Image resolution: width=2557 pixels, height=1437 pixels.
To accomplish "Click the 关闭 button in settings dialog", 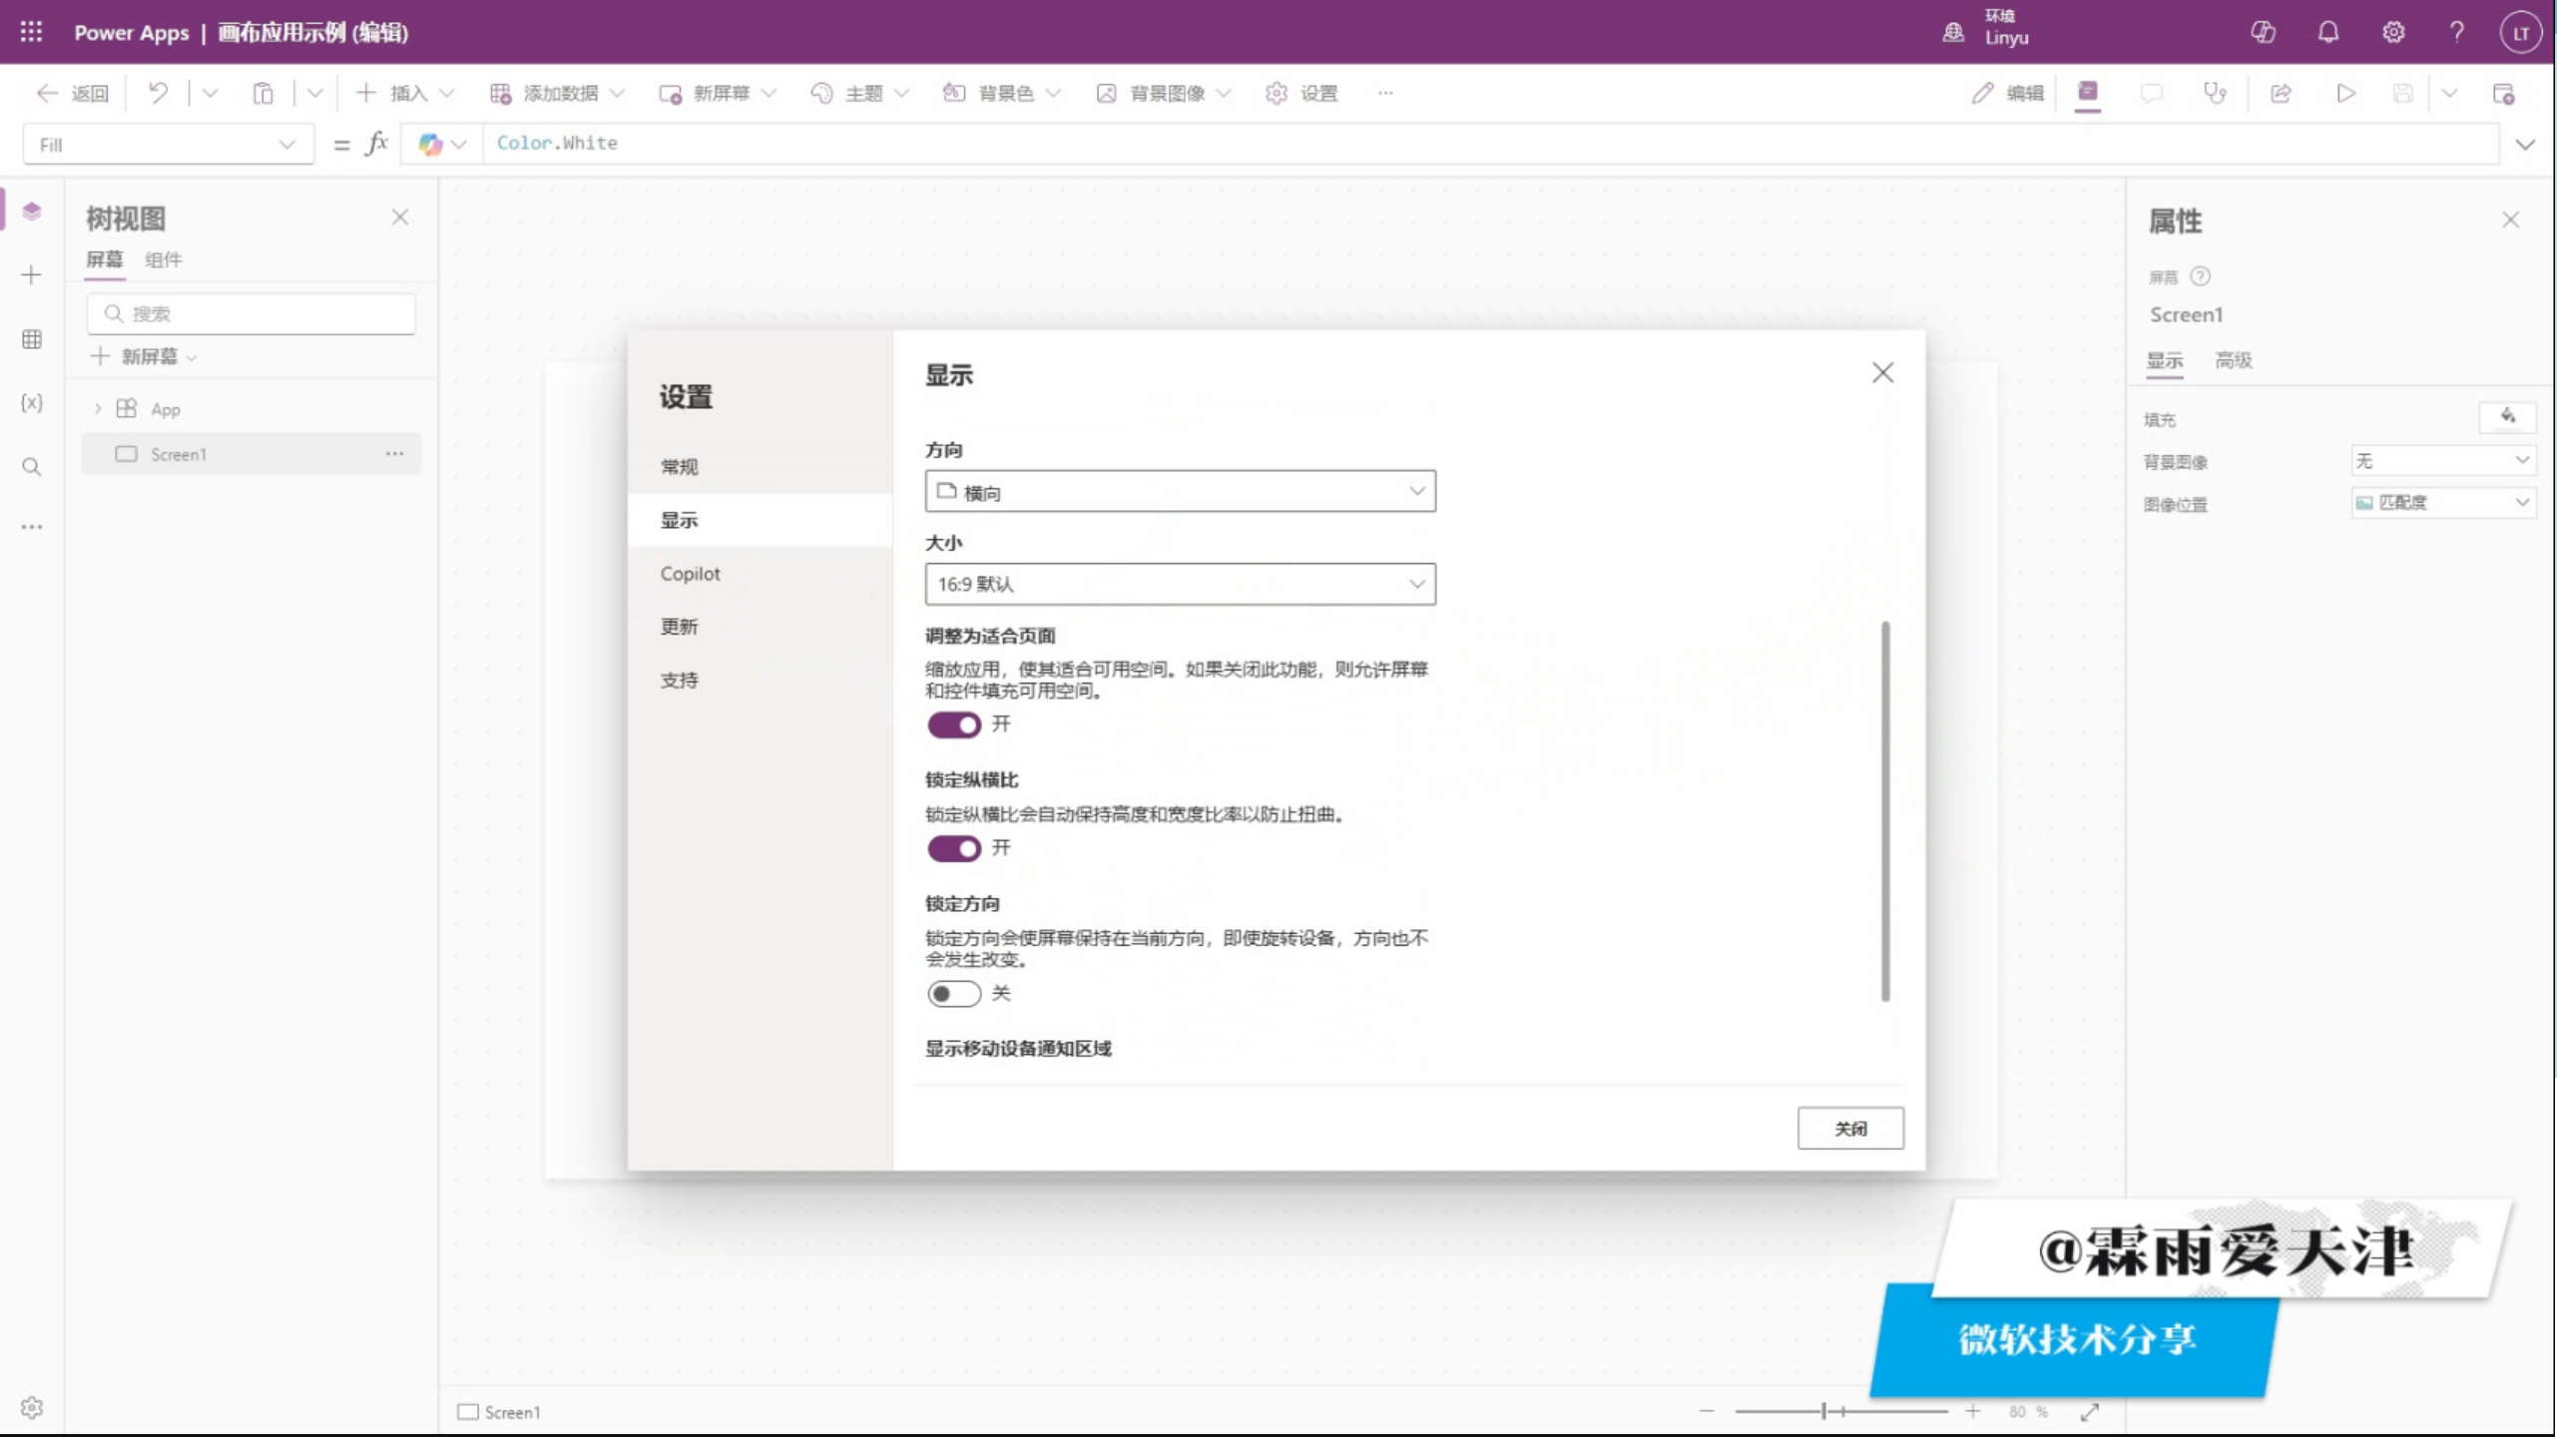I will (x=1849, y=1129).
